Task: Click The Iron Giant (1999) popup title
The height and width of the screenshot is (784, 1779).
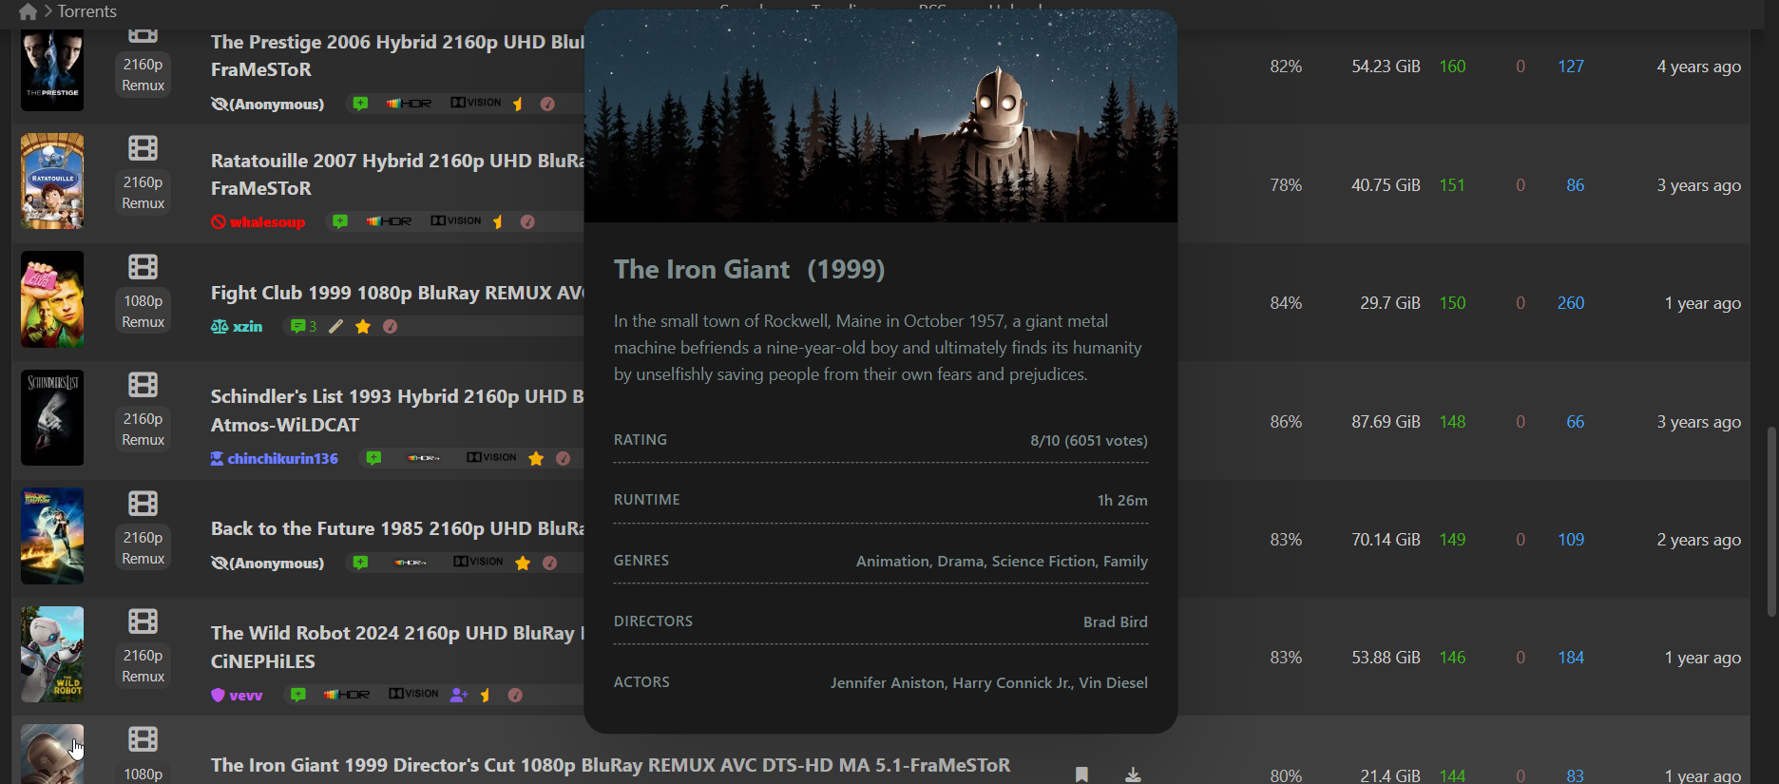Action: [x=750, y=270]
